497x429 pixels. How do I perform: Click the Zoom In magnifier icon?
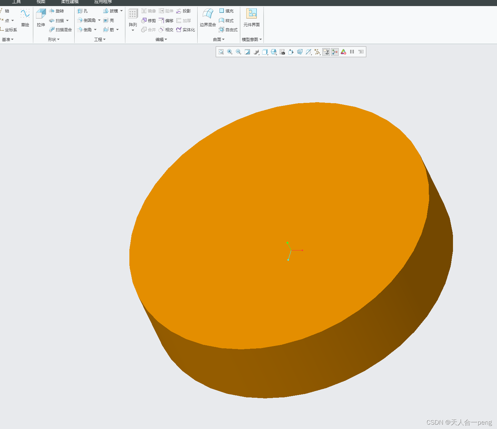click(x=230, y=52)
